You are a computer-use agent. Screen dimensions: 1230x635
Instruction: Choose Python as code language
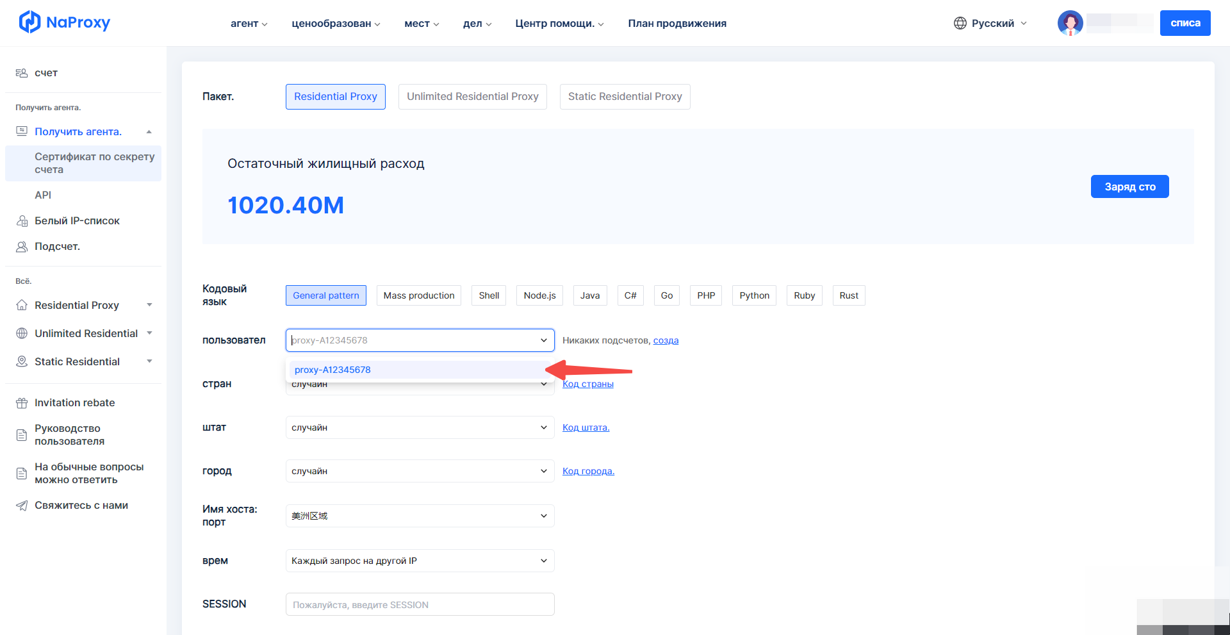point(754,295)
